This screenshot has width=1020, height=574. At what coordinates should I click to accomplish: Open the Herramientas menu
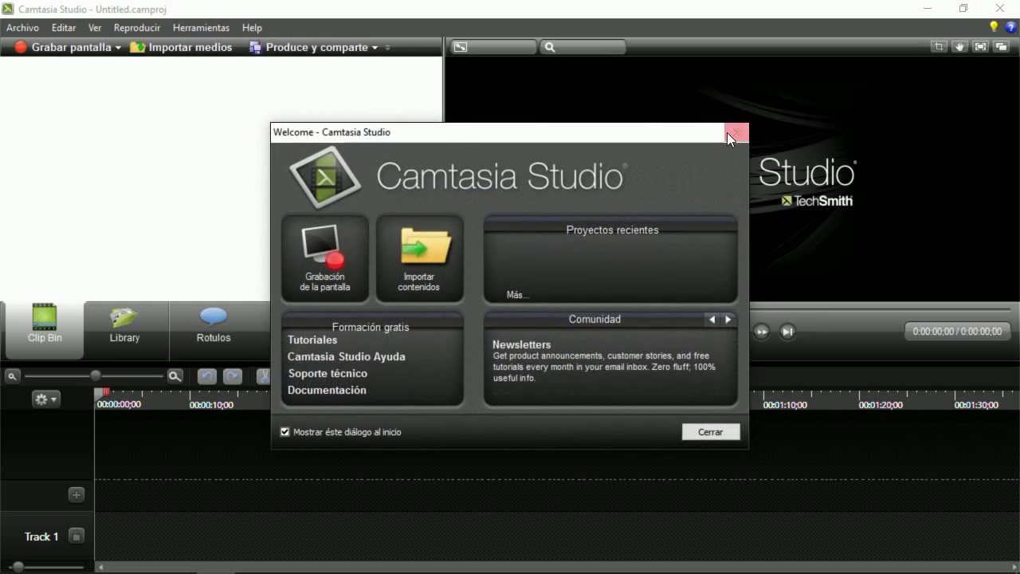(201, 28)
